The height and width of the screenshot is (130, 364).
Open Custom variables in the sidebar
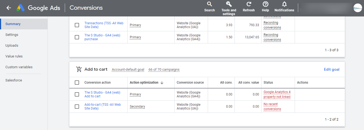(19, 67)
